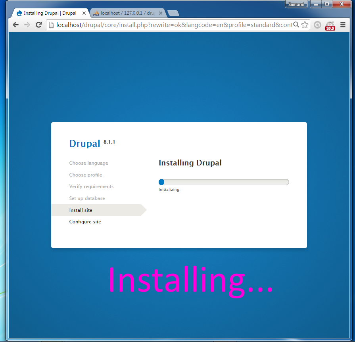The image size is (355, 342).
Task: Maximize the Chrome window
Action: pyautogui.click(x=327, y=4)
